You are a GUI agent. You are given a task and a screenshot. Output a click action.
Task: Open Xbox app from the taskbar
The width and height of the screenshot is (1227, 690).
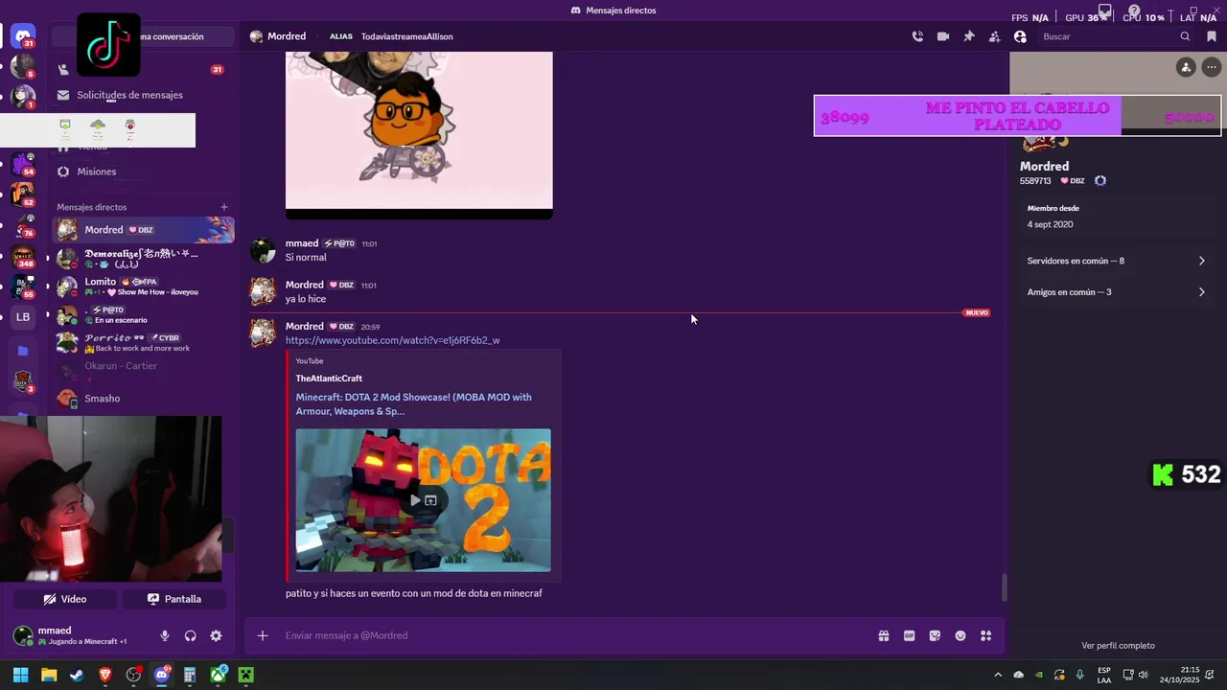tap(219, 676)
